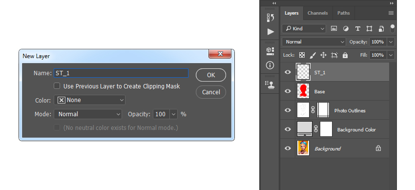Close the New Layer dialog

pyautogui.click(x=220, y=54)
